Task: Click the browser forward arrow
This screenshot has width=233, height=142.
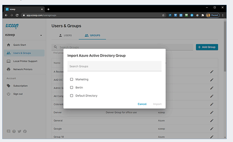Action: (x=12, y=15)
